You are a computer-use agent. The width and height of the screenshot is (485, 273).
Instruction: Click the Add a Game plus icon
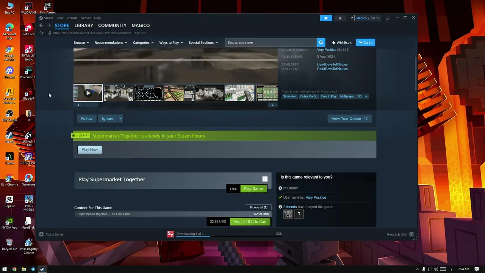[x=42, y=234]
